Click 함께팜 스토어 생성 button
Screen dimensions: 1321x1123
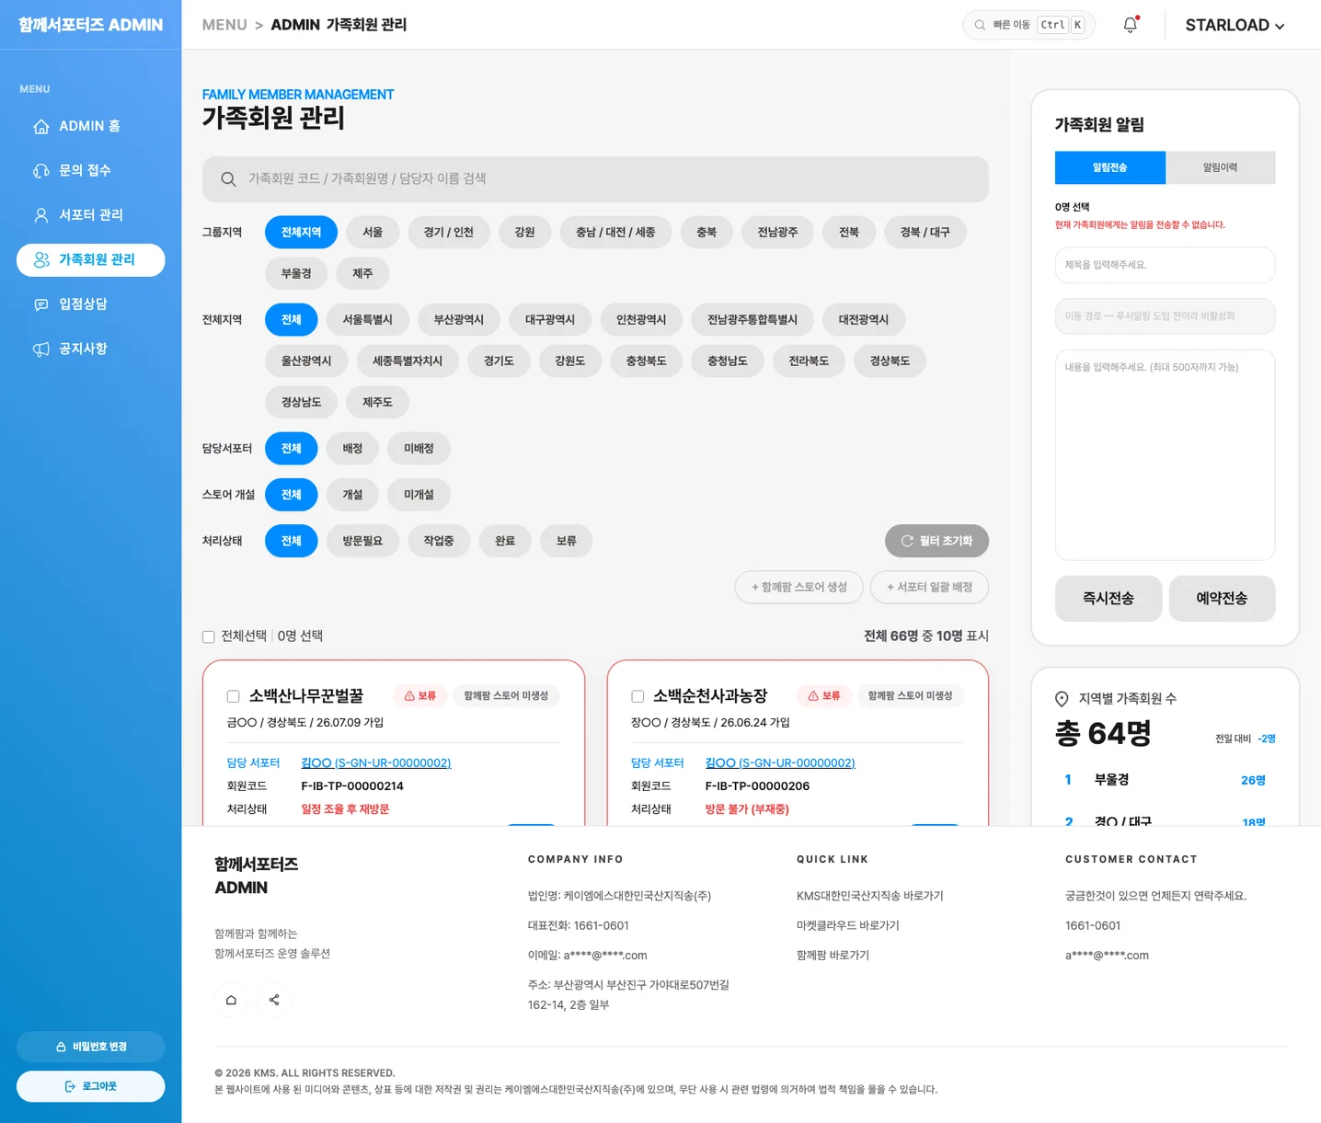(798, 587)
